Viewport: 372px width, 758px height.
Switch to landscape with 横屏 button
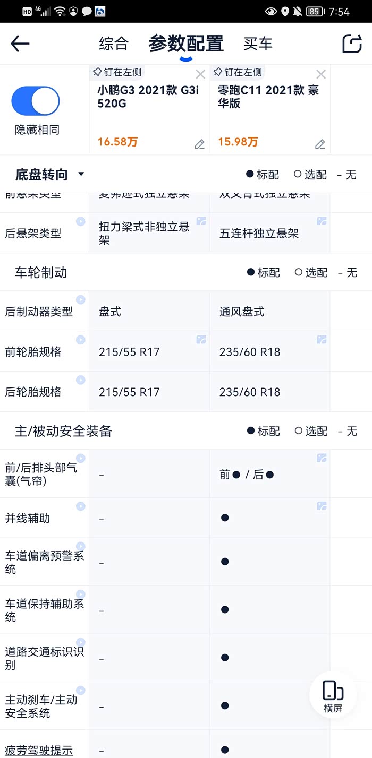(333, 695)
